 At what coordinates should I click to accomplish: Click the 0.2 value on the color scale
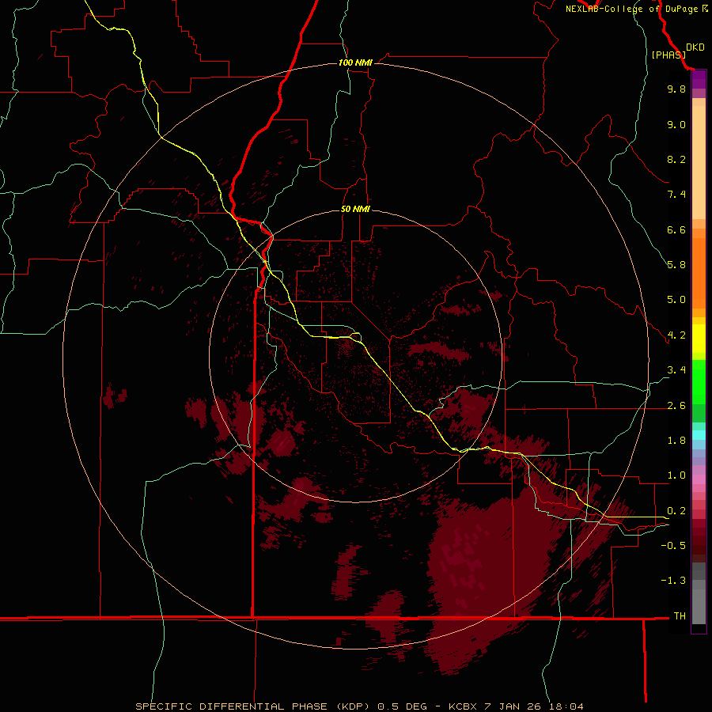(676, 511)
